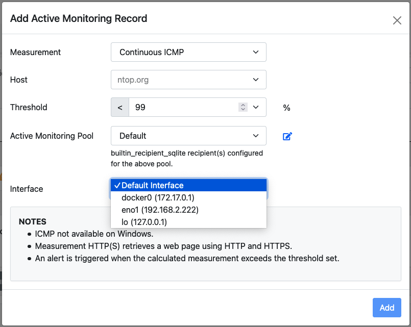Select eno1 (192.168.2.222) interface
Screen dimensions: 411x327
tap(188, 210)
